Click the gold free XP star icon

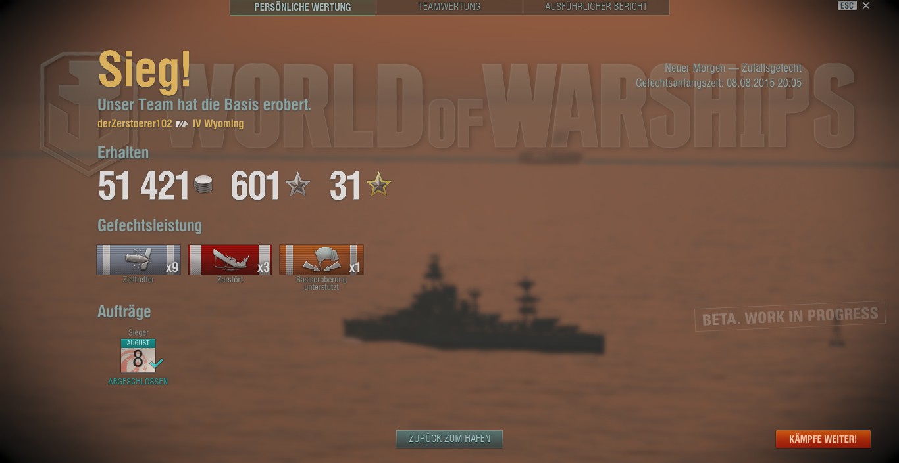378,185
